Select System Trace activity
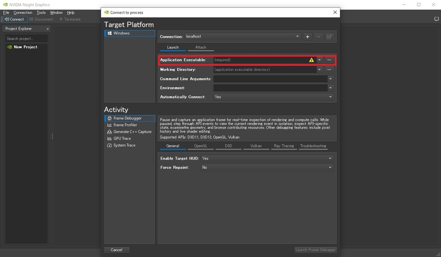The image size is (441, 257). point(130,145)
